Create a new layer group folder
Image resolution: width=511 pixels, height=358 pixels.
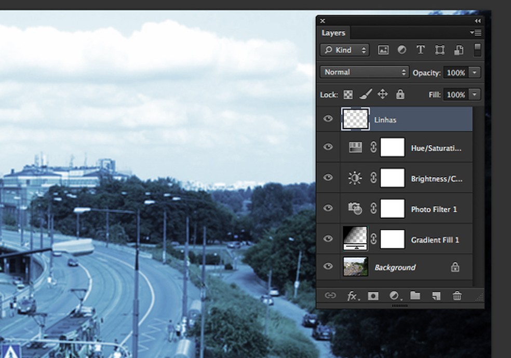tap(415, 296)
